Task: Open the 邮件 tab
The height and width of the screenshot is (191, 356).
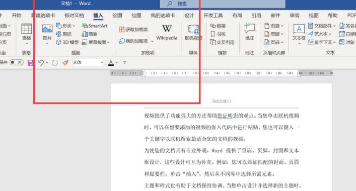Action: pos(275,16)
